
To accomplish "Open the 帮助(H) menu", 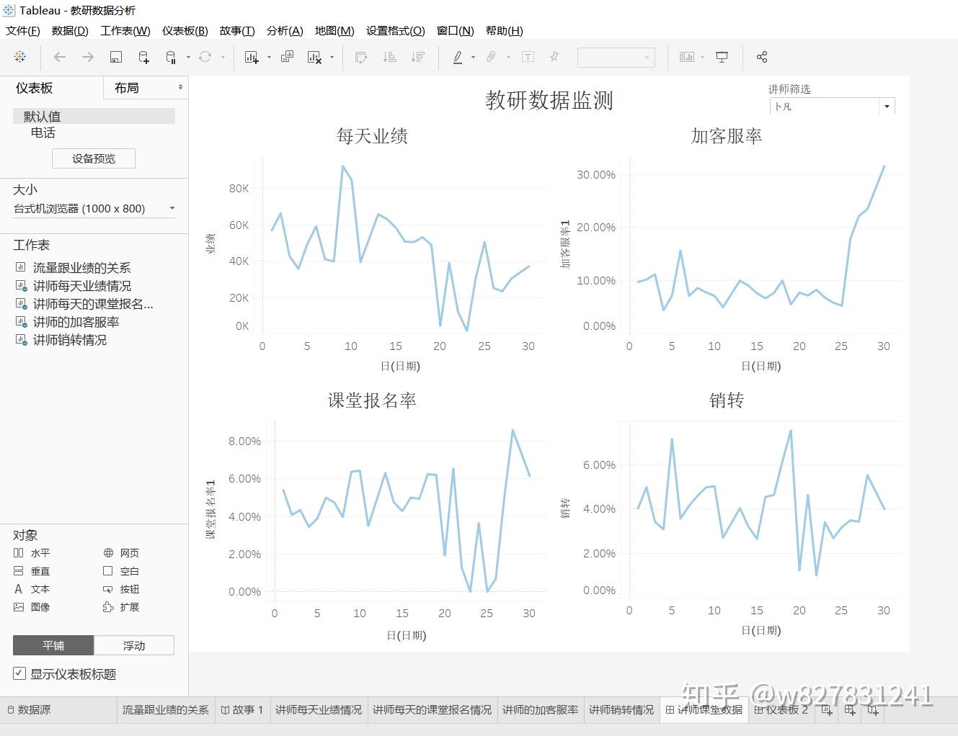I will [x=505, y=30].
